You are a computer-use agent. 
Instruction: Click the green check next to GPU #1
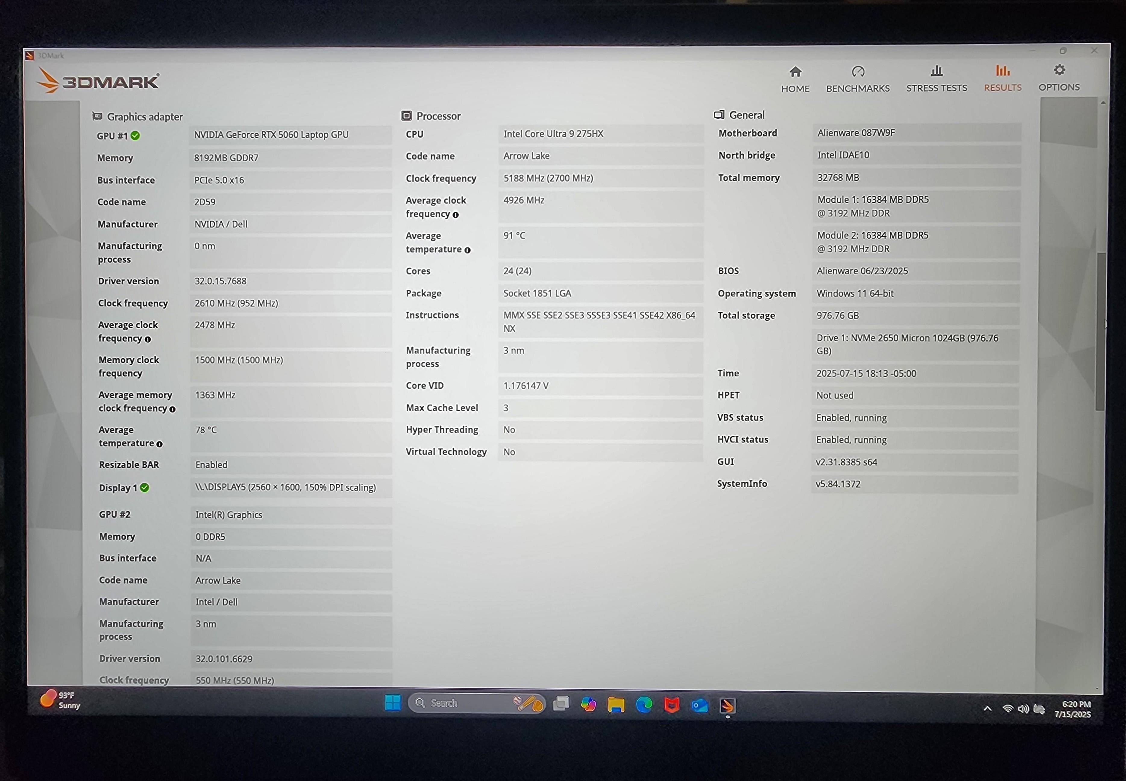(x=136, y=136)
